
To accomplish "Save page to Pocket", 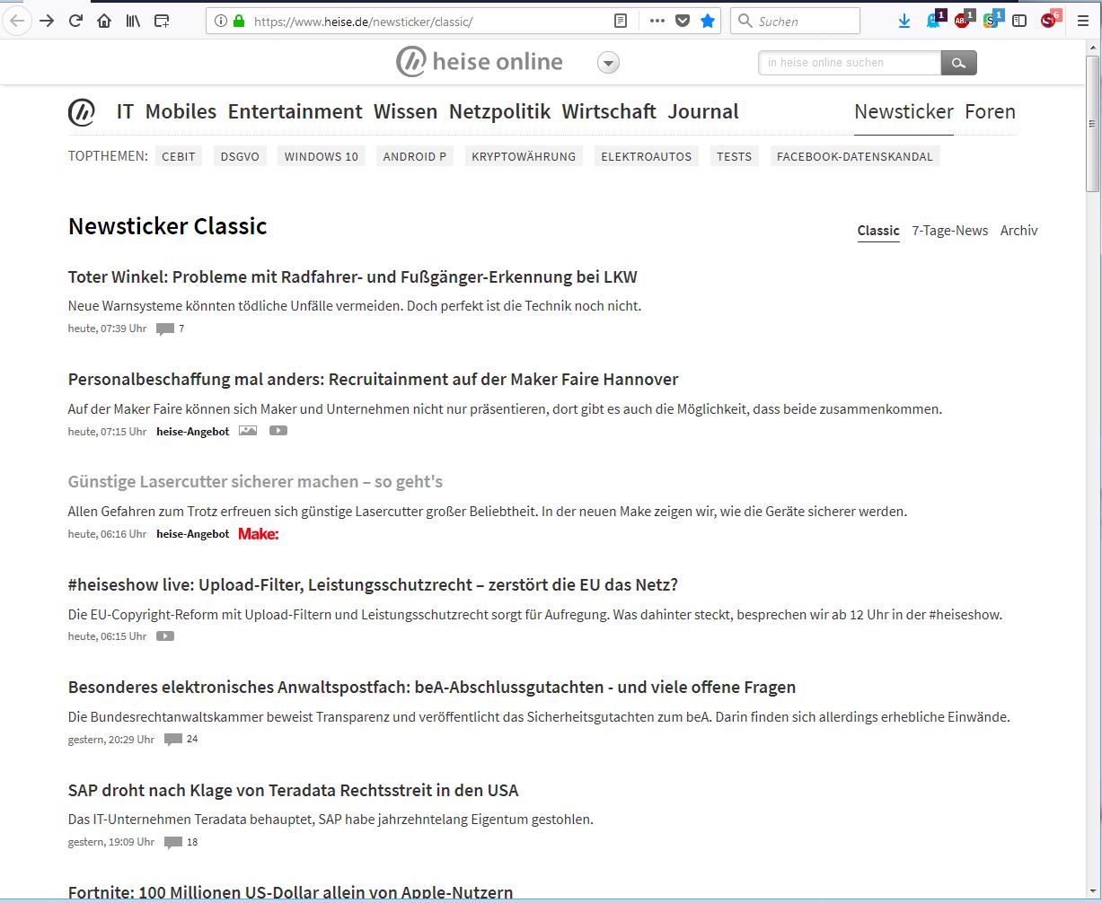I will tap(683, 21).
